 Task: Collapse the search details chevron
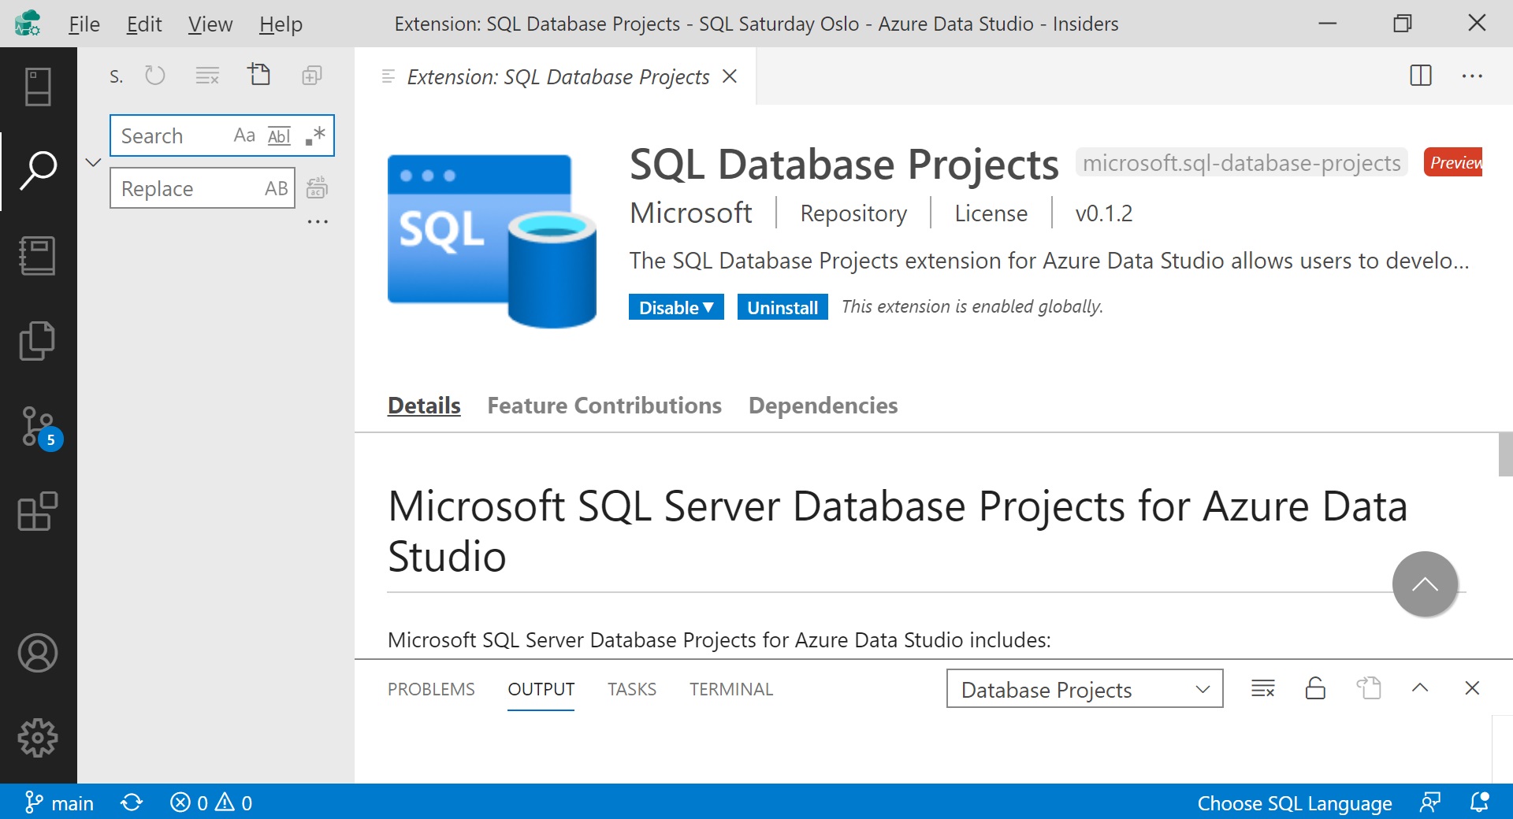coord(93,162)
